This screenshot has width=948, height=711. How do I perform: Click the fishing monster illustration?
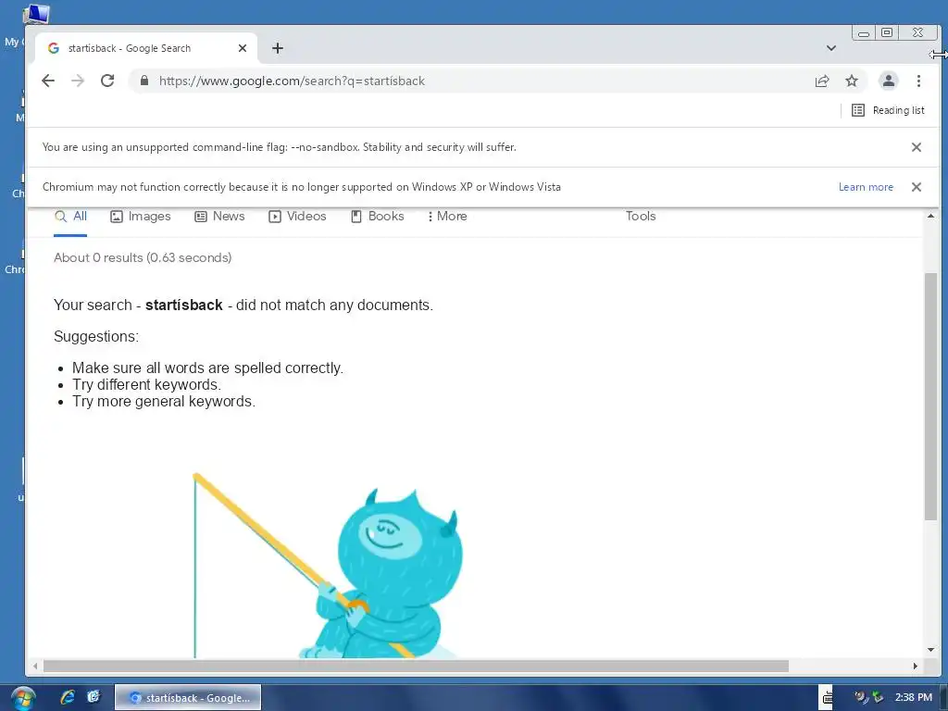(330, 566)
